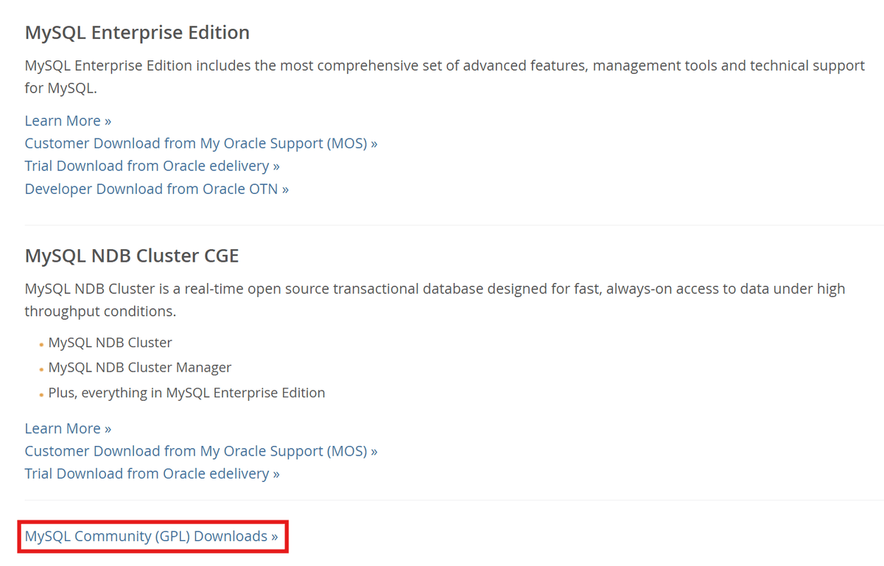Go to MySQL Community (GPL) Downloads
The height and width of the screenshot is (566, 884).
pyautogui.click(x=151, y=537)
